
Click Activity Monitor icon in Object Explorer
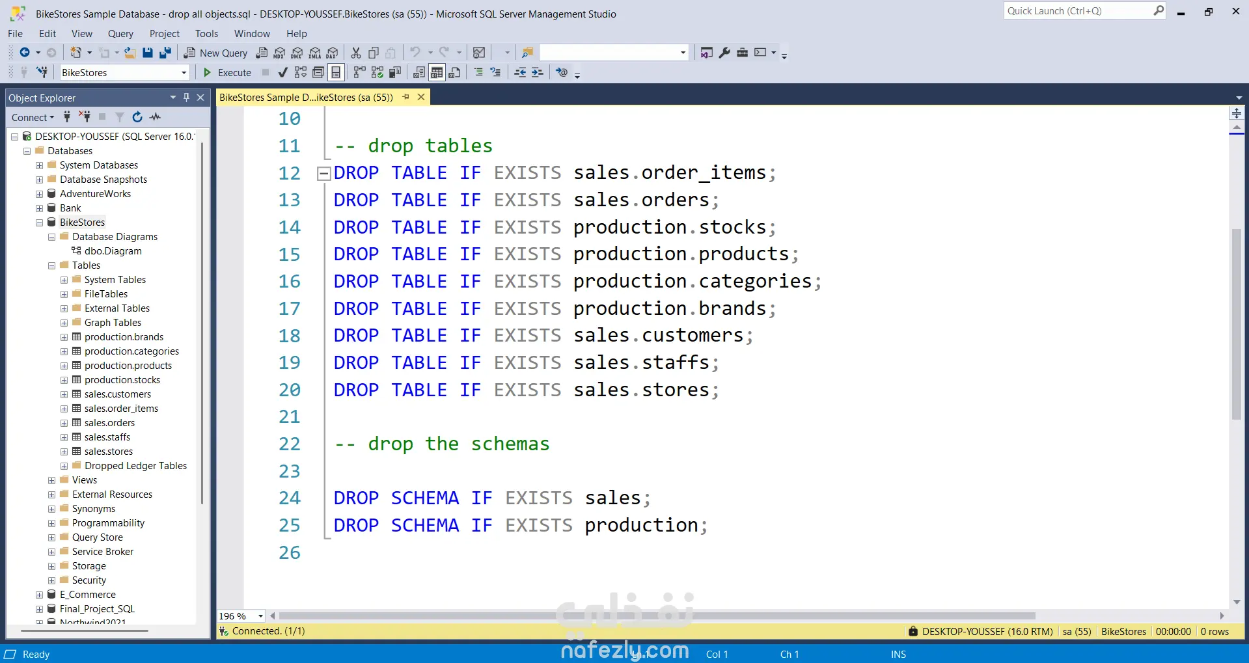click(155, 117)
